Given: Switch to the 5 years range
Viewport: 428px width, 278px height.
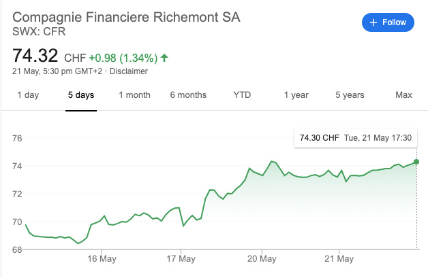Looking at the screenshot, I should (350, 95).
